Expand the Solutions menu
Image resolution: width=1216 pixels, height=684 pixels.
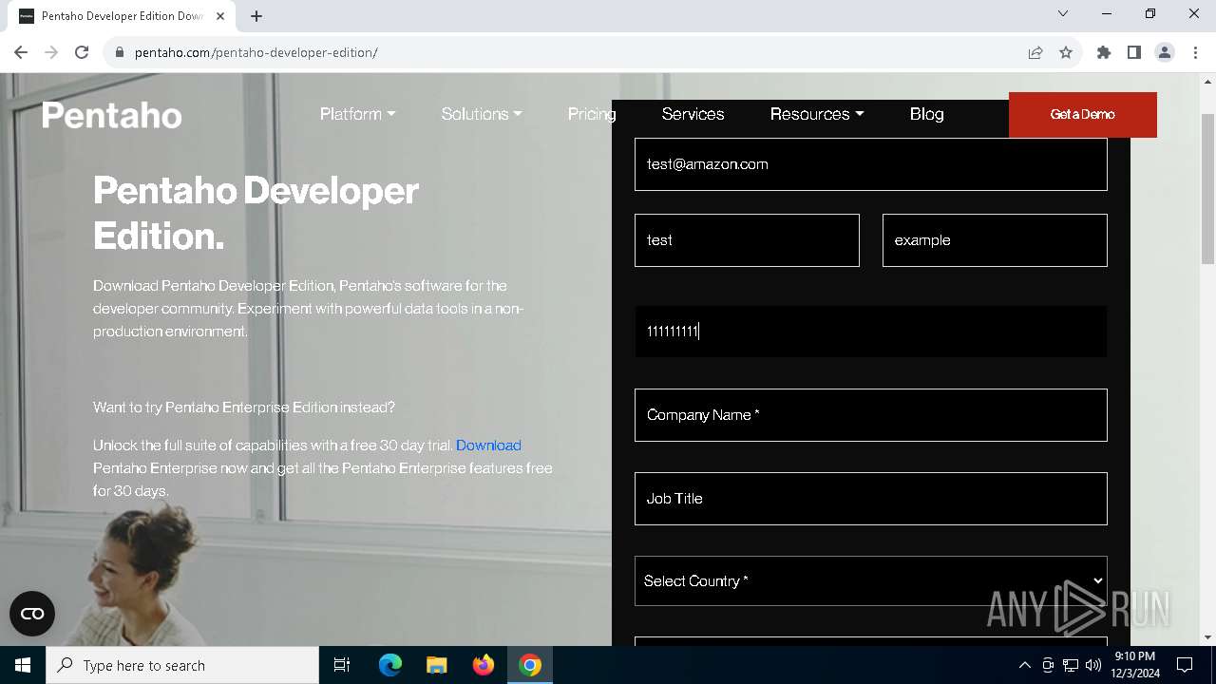pyautogui.click(x=482, y=114)
